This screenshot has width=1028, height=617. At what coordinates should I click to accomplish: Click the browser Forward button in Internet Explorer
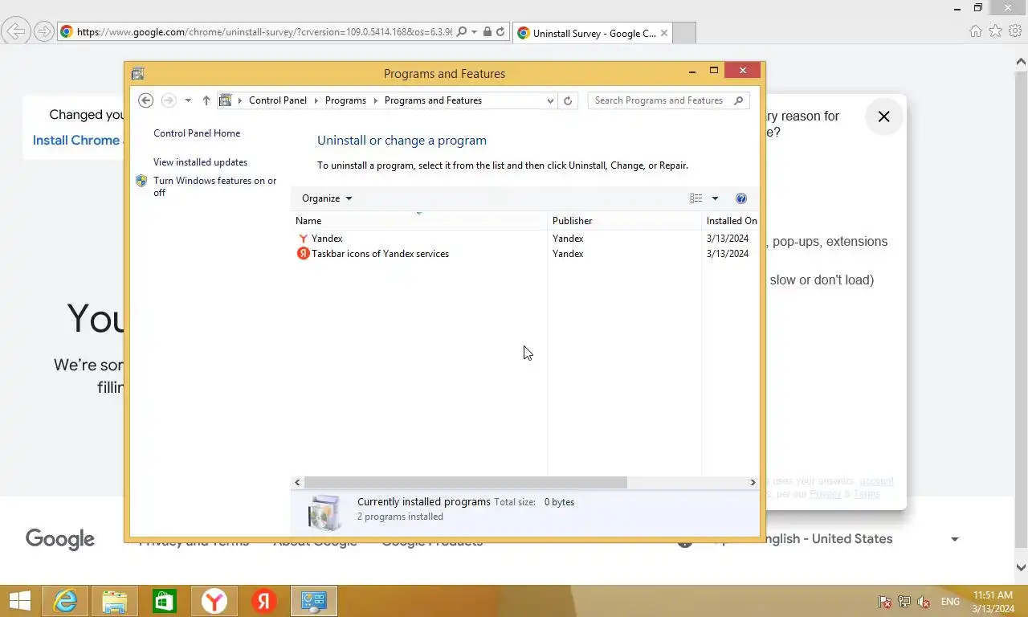pos(43,32)
